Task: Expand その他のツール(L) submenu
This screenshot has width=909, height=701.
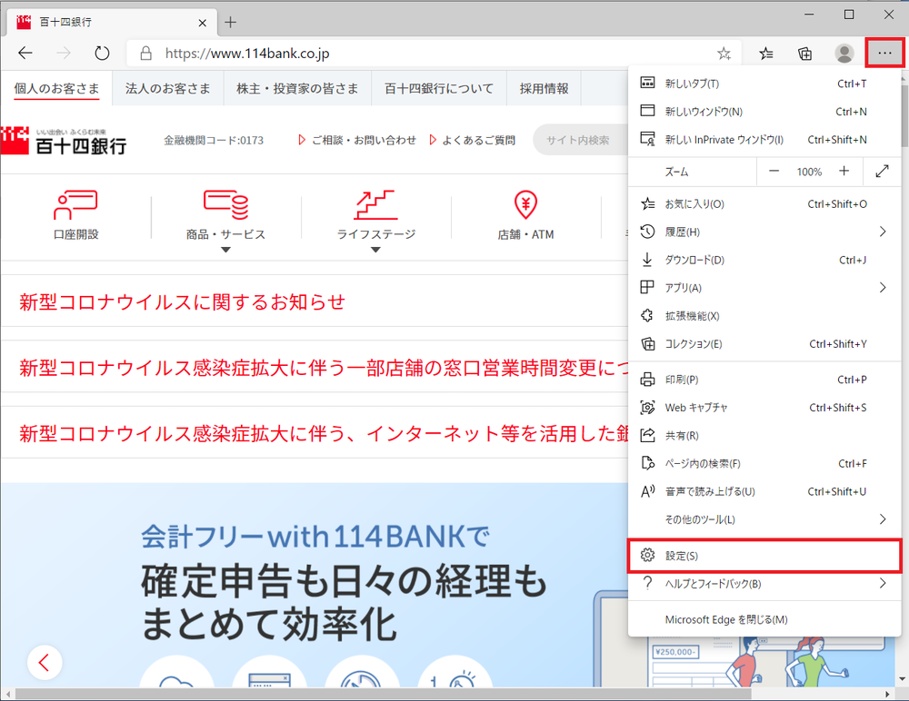Action: (x=764, y=519)
